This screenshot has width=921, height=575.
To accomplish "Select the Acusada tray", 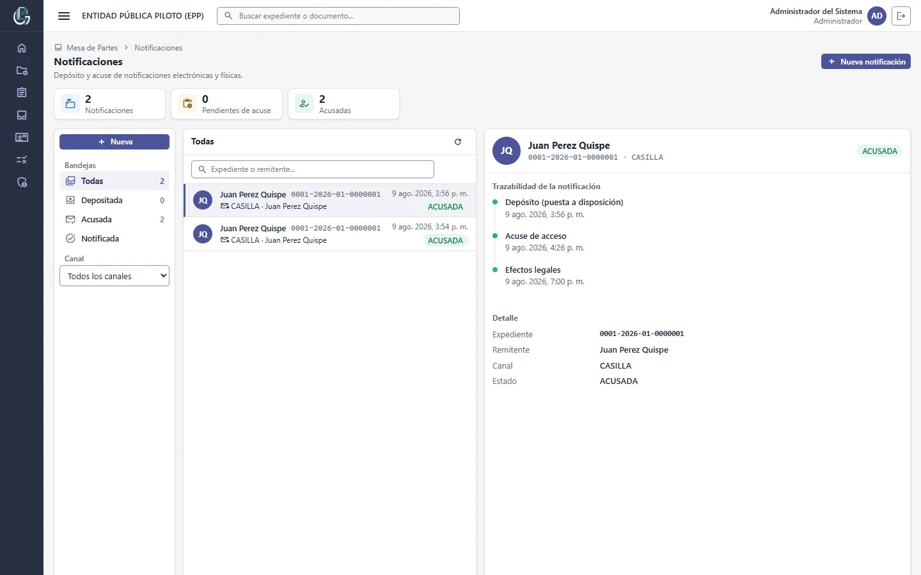I will [114, 219].
